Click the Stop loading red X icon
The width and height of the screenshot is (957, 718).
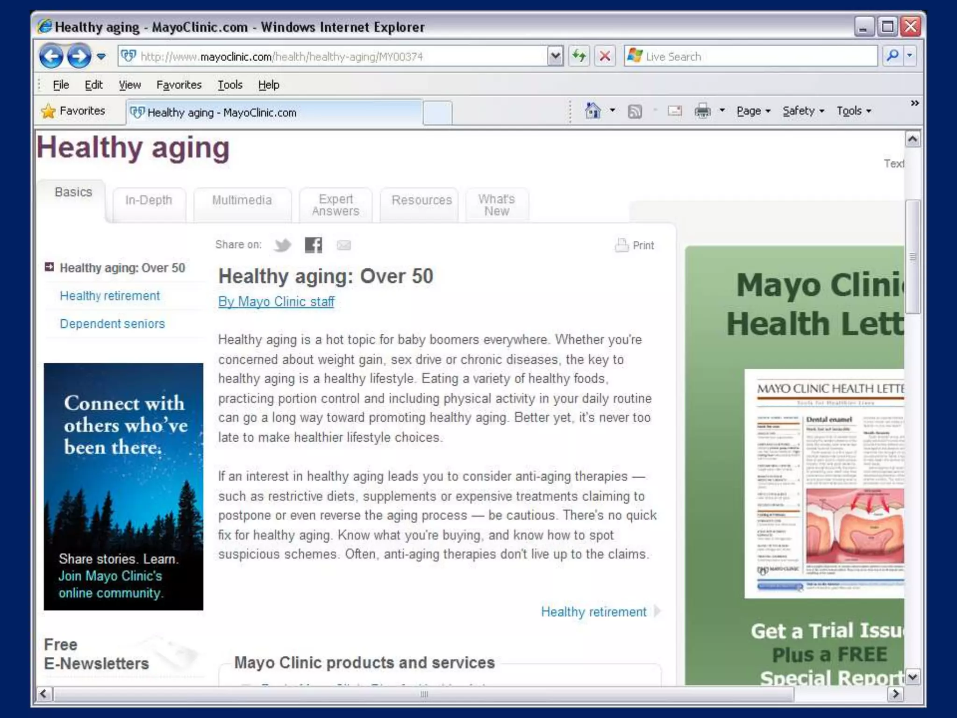[605, 57]
